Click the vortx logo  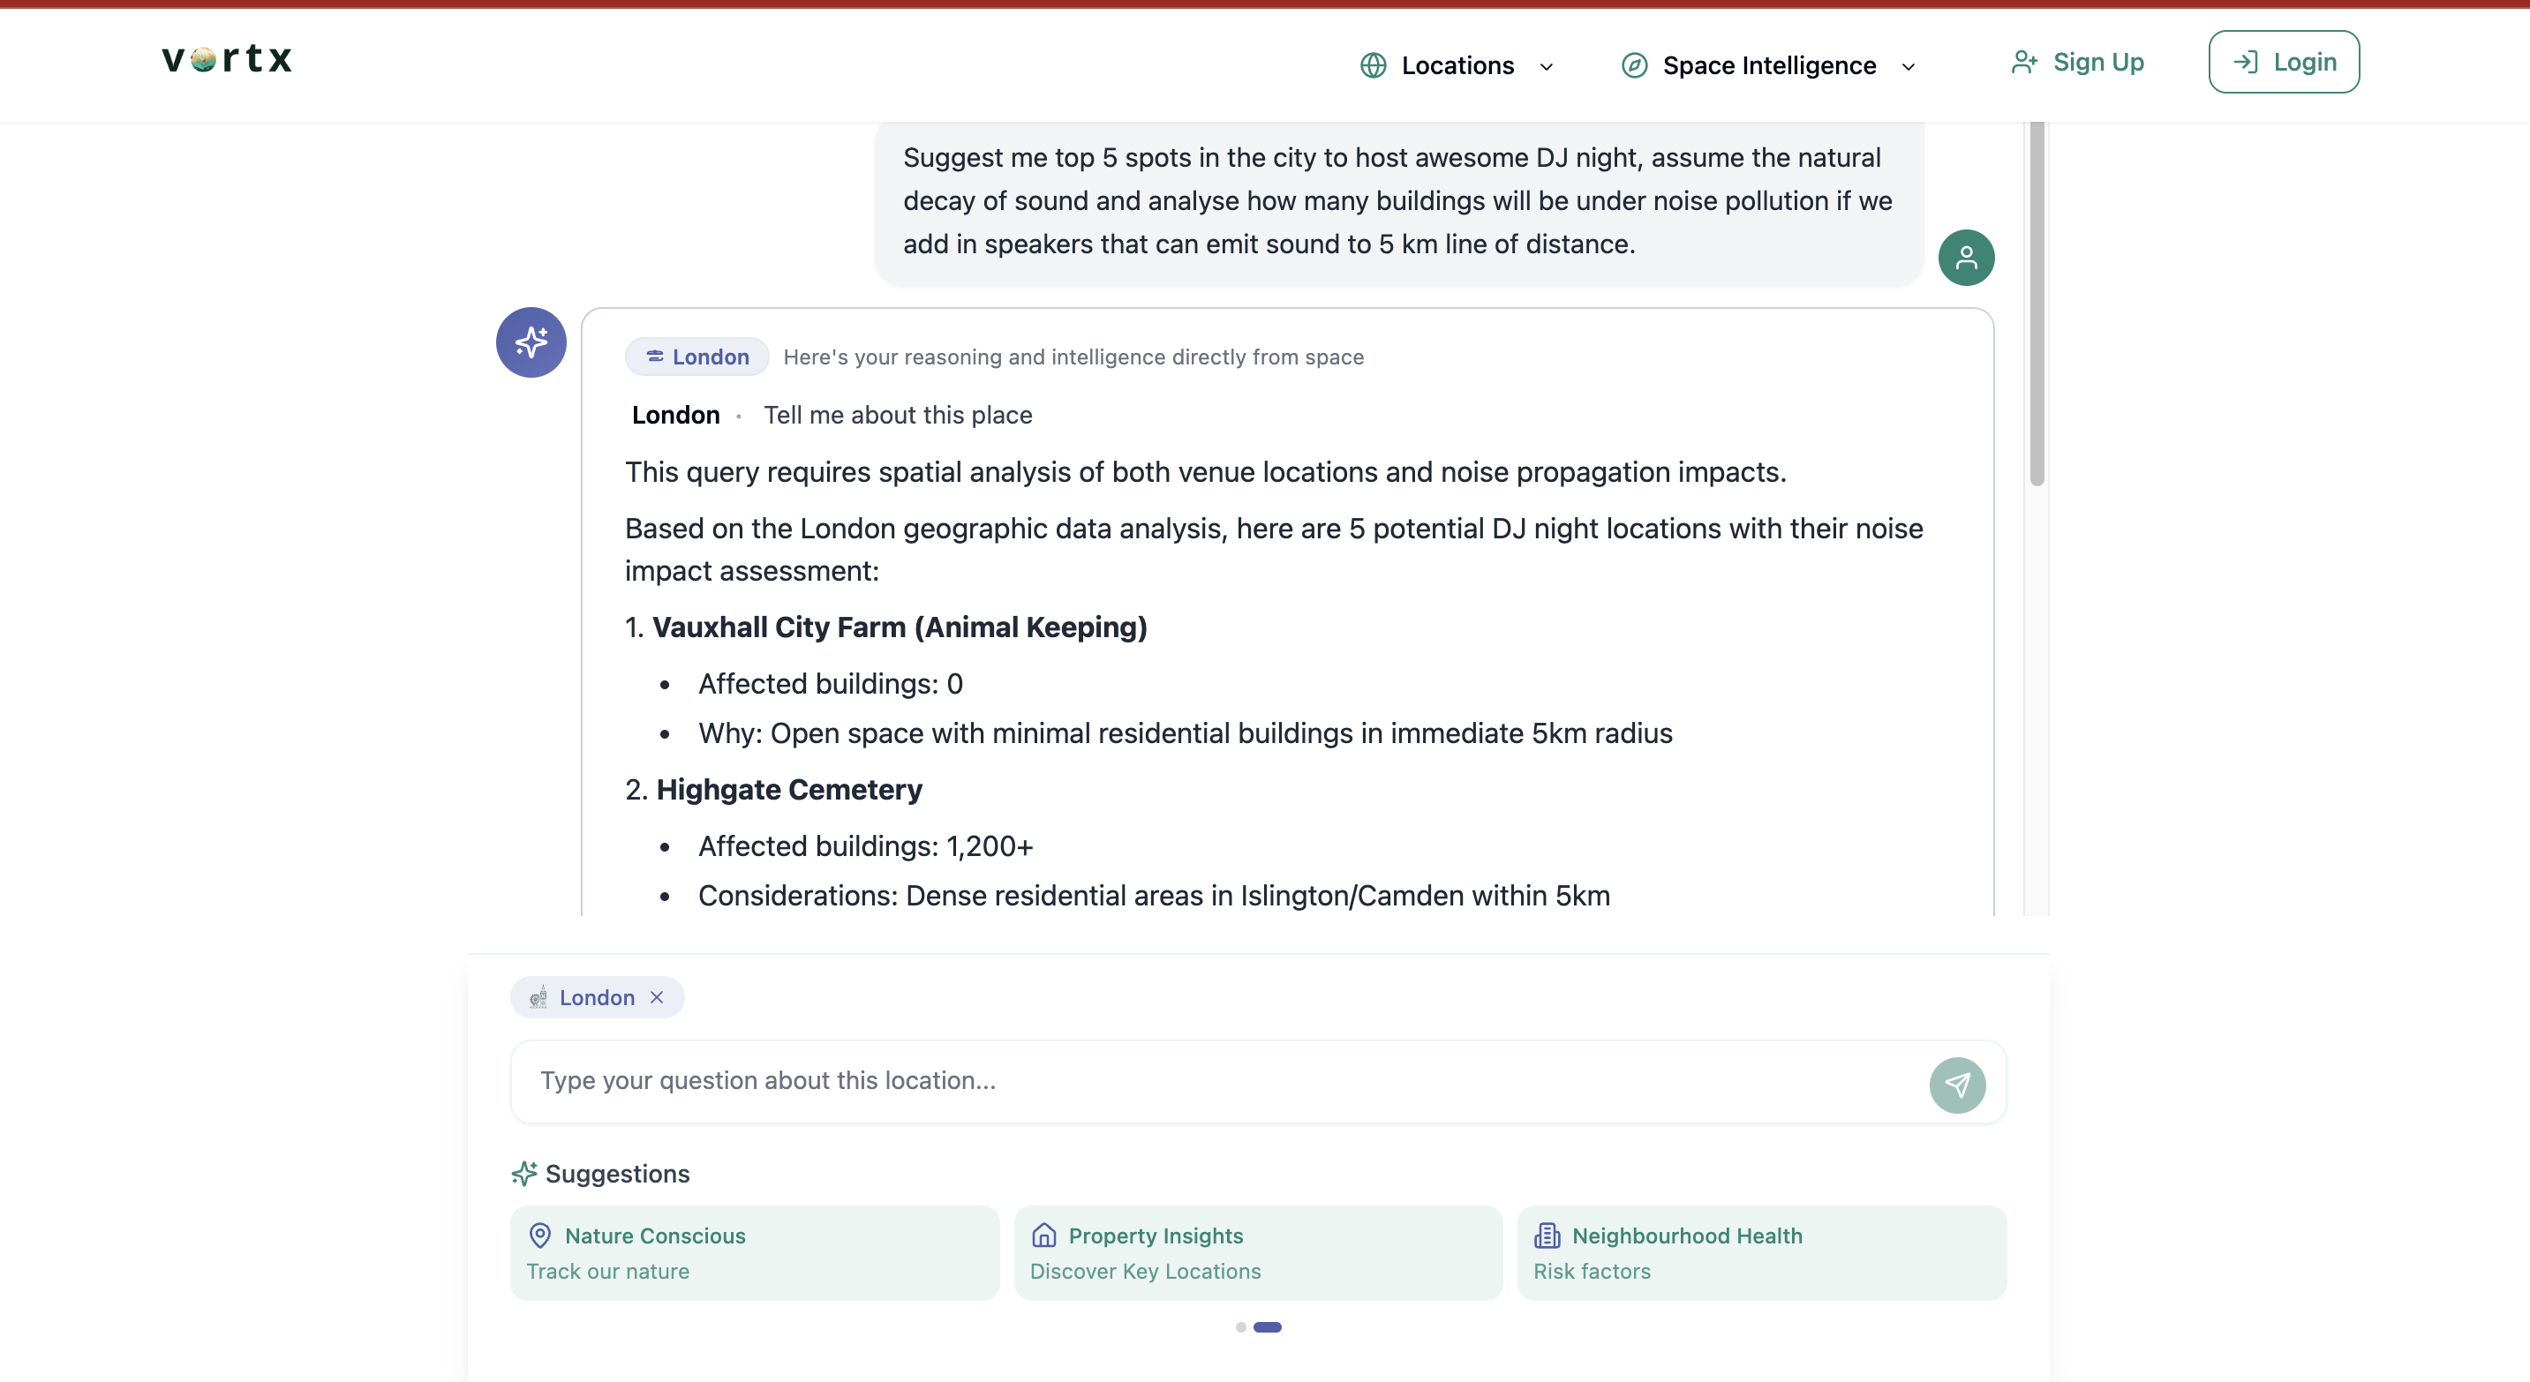pos(227,59)
